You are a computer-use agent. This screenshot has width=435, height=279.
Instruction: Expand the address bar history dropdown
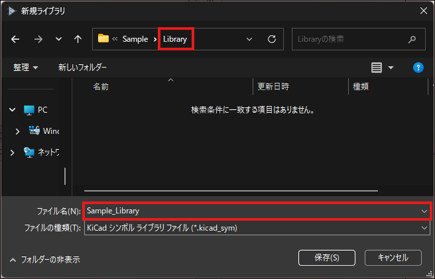click(249, 39)
